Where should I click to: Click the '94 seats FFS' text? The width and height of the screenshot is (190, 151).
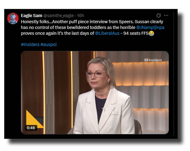coord(136,33)
